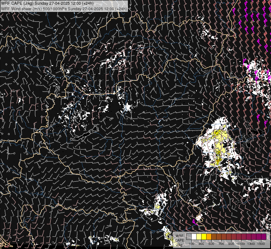Click the CAPE word in the legend
This screenshot has height=249, width=271.
point(179,240)
